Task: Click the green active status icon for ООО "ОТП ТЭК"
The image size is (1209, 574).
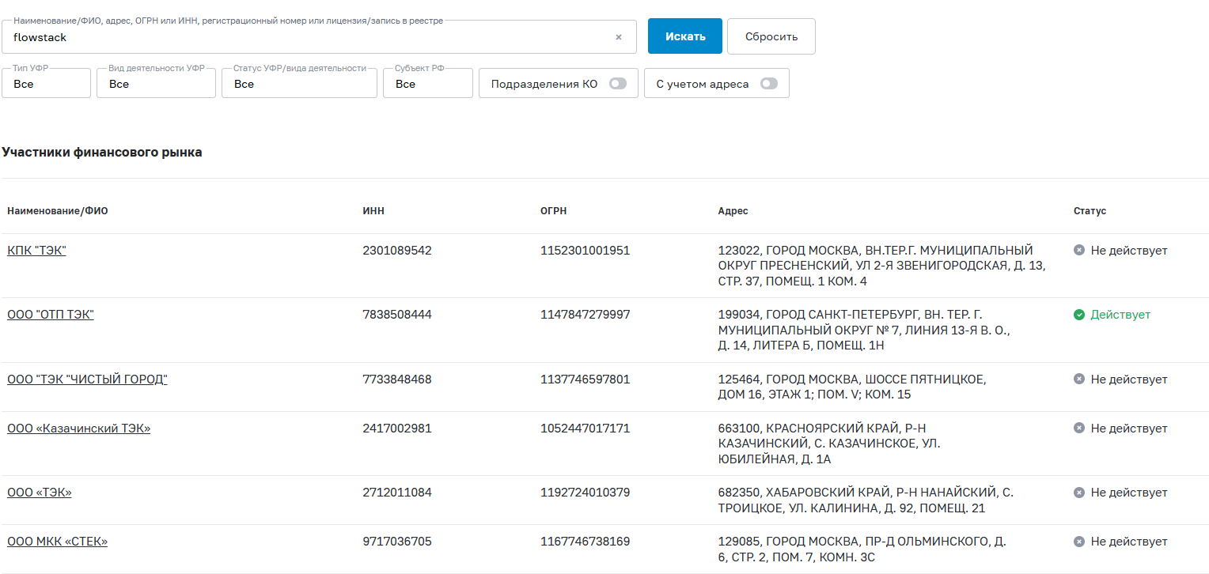Action: 1078,315
